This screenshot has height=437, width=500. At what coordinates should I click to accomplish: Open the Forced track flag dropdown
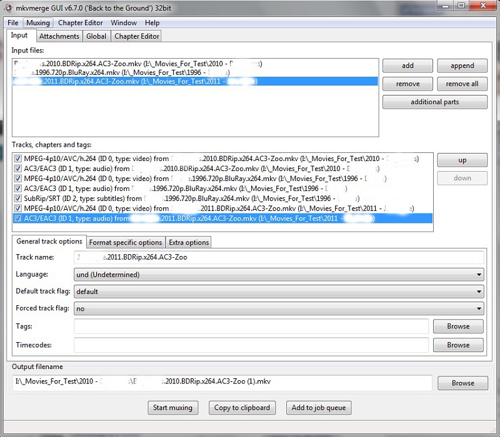279,308
